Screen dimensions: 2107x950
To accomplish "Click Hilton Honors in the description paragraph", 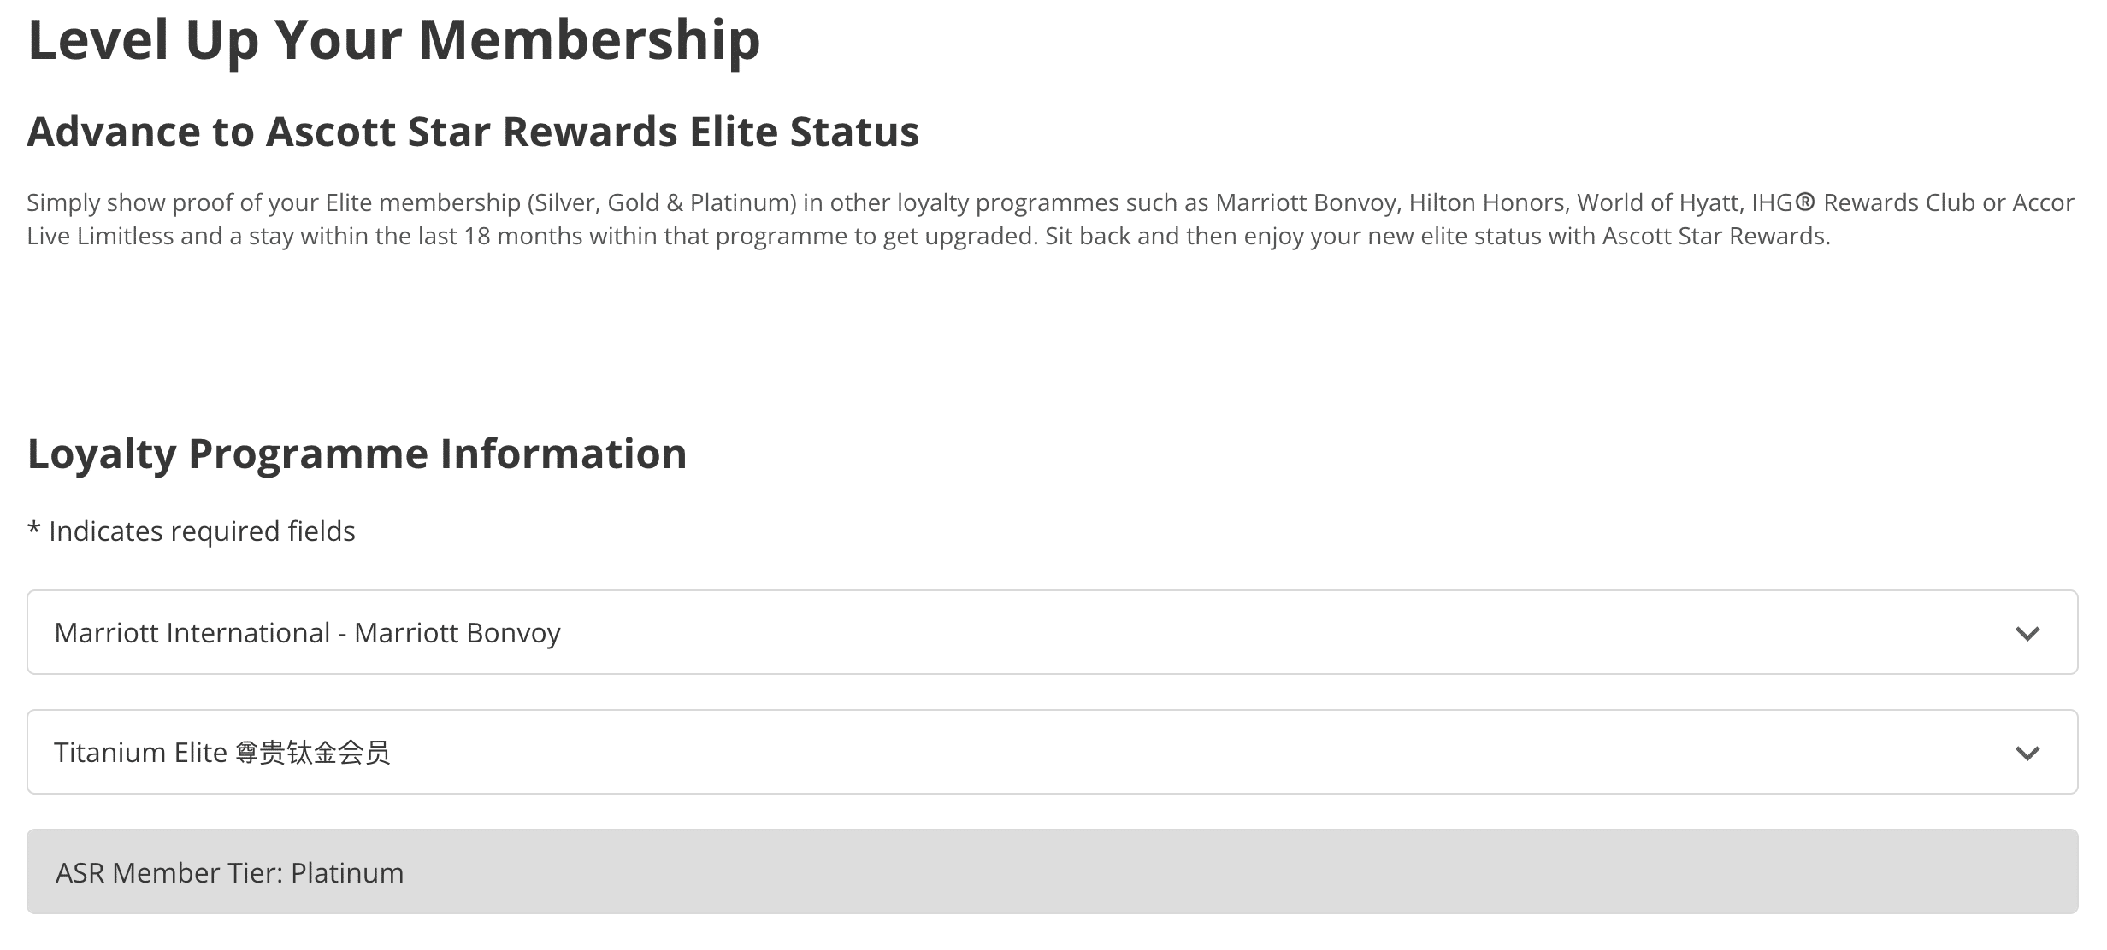I will click(x=1488, y=202).
